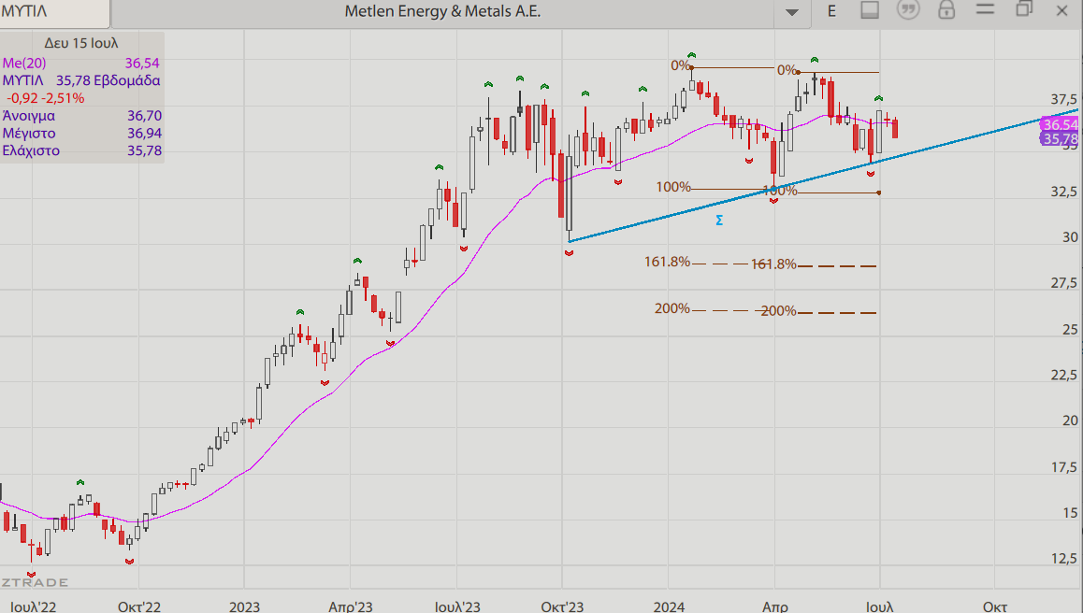
Task: Click the Μέγιστο high price row
Action: tap(82, 134)
